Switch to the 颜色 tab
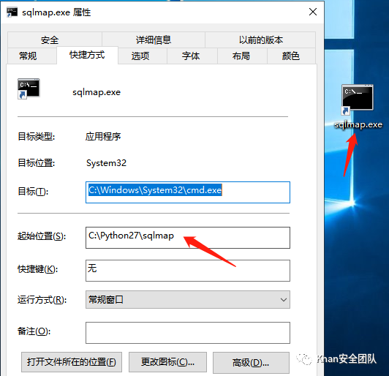The image size is (389, 376). tap(291, 56)
